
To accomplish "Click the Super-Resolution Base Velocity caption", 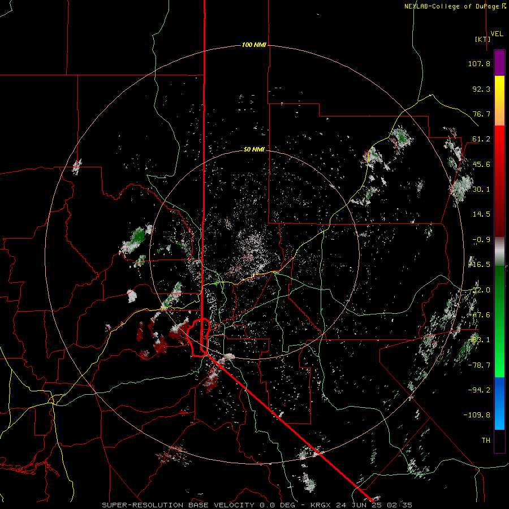I will tap(257, 505).
